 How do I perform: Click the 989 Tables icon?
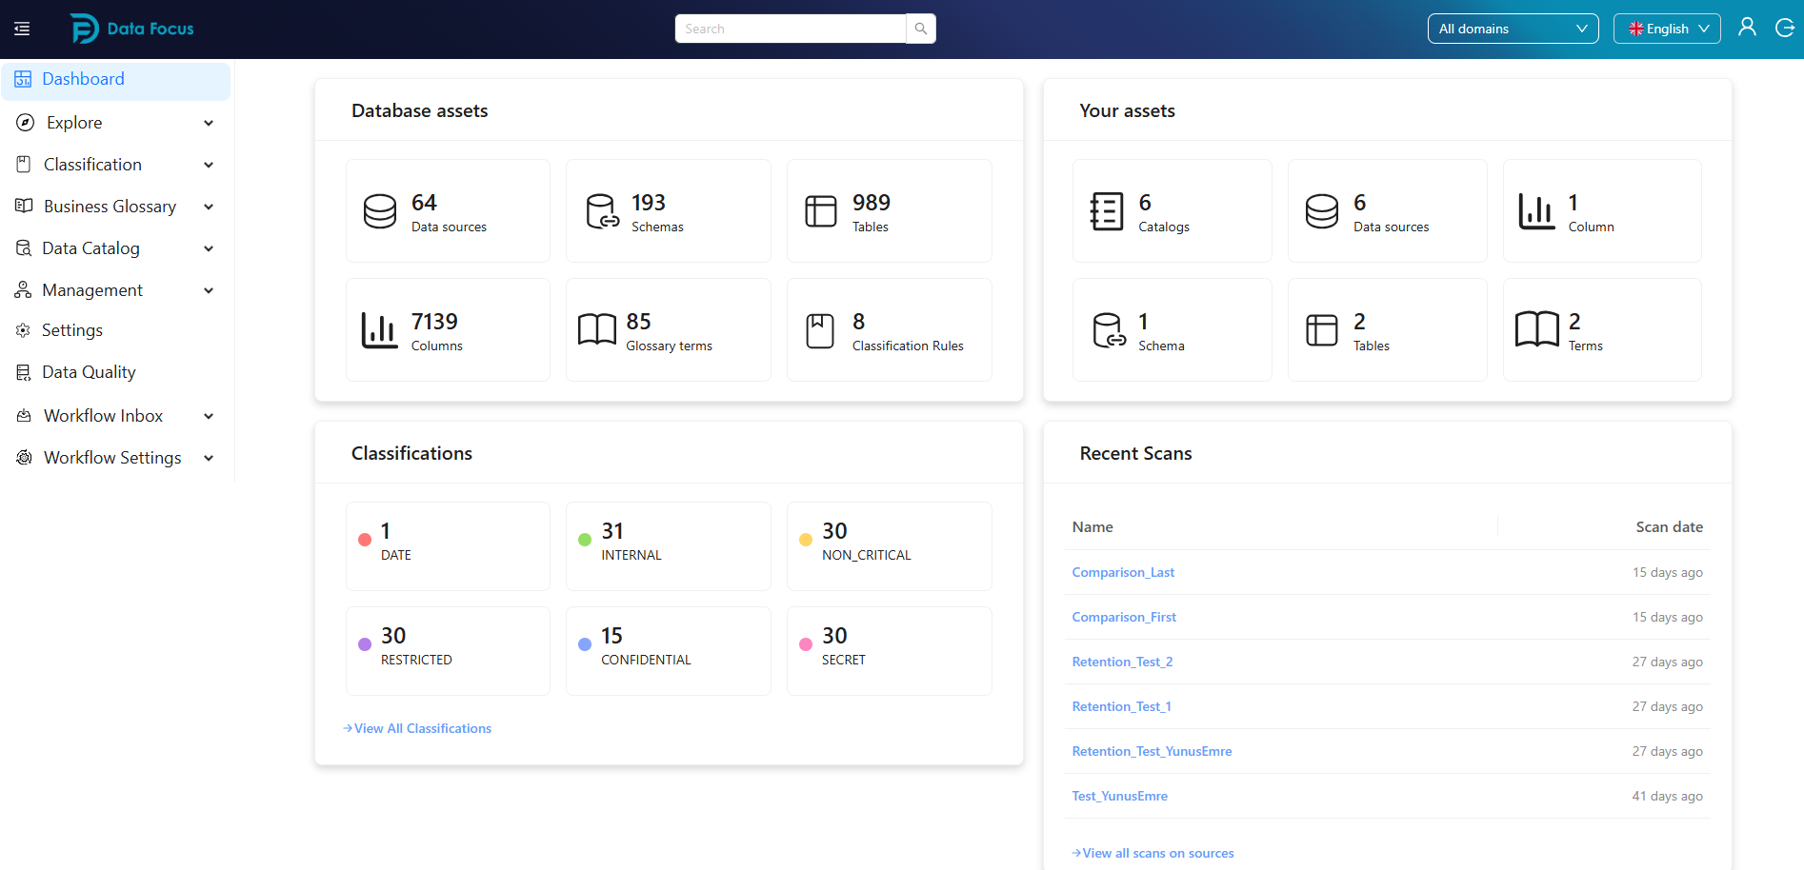820,211
